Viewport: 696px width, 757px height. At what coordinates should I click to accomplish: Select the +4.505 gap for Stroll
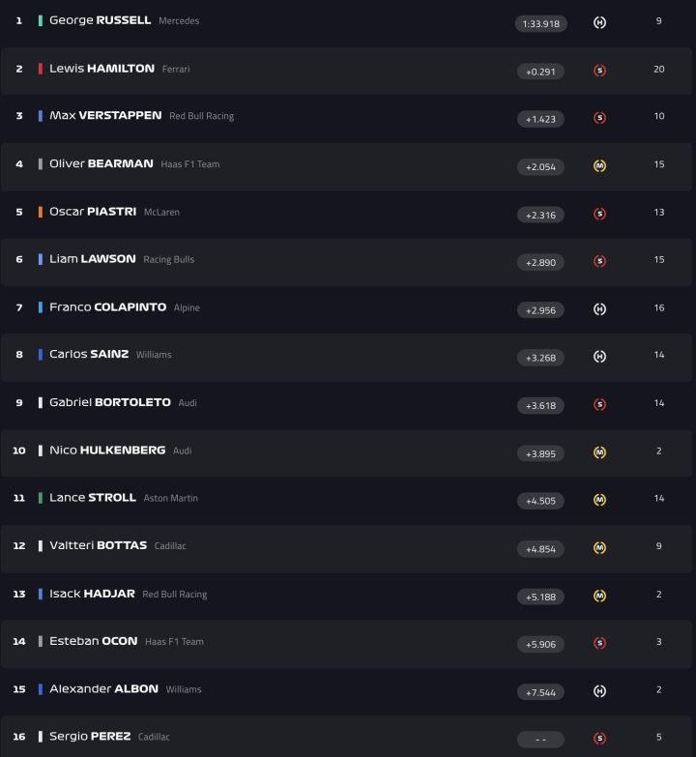[540, 501]
